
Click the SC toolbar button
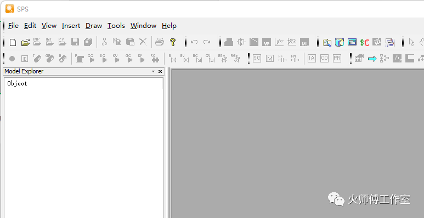coord(257,58)
